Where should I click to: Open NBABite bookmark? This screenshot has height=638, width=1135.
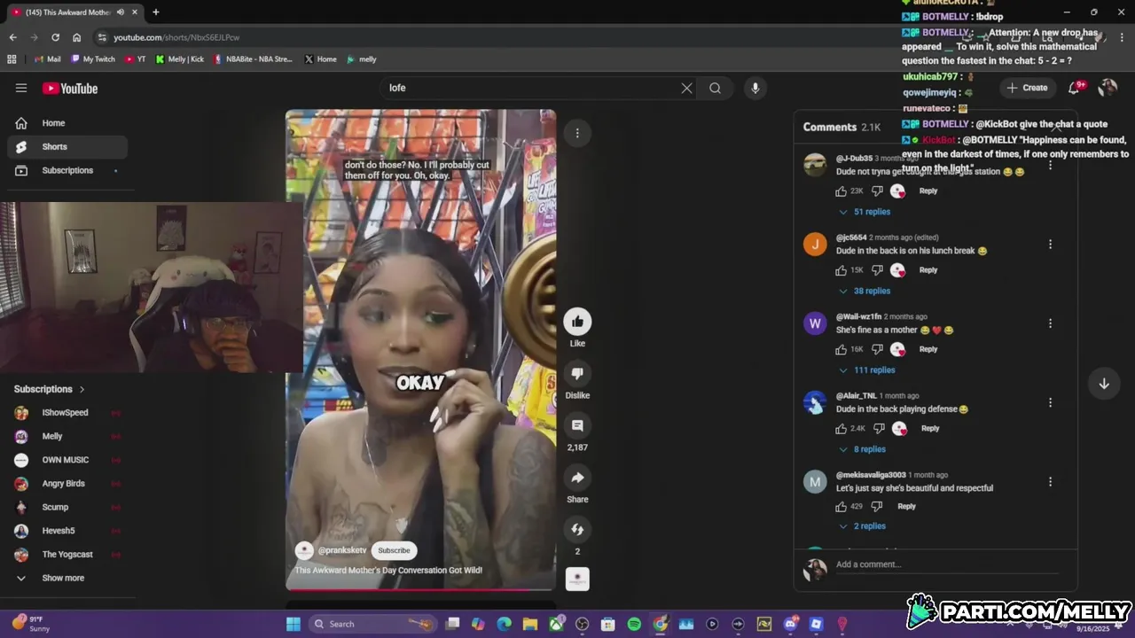(253, 59)
